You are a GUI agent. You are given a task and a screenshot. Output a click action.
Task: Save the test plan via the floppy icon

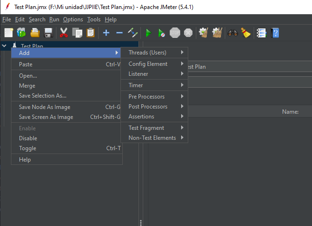[48, 33]
